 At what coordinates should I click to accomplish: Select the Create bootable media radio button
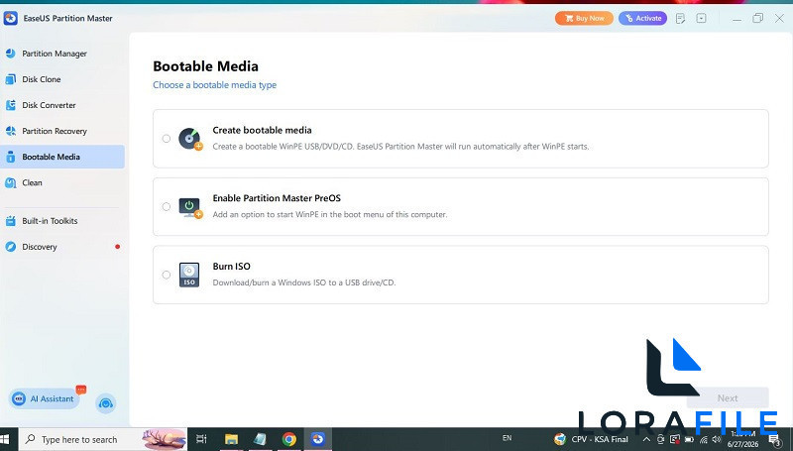167,139
